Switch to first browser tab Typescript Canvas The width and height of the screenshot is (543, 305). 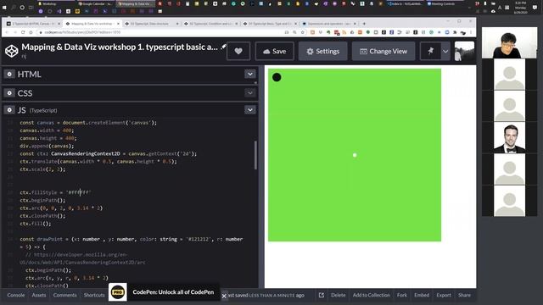[x=33, y=24]
